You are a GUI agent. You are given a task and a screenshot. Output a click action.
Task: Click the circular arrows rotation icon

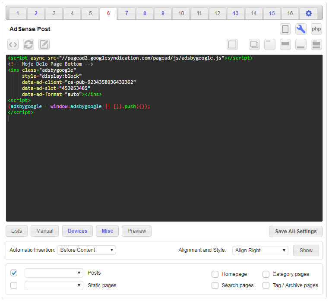[x=28, y=44]
